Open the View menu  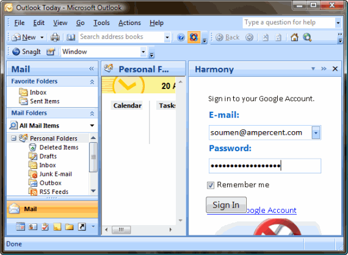pyautogui.click(x=60, y=23)
